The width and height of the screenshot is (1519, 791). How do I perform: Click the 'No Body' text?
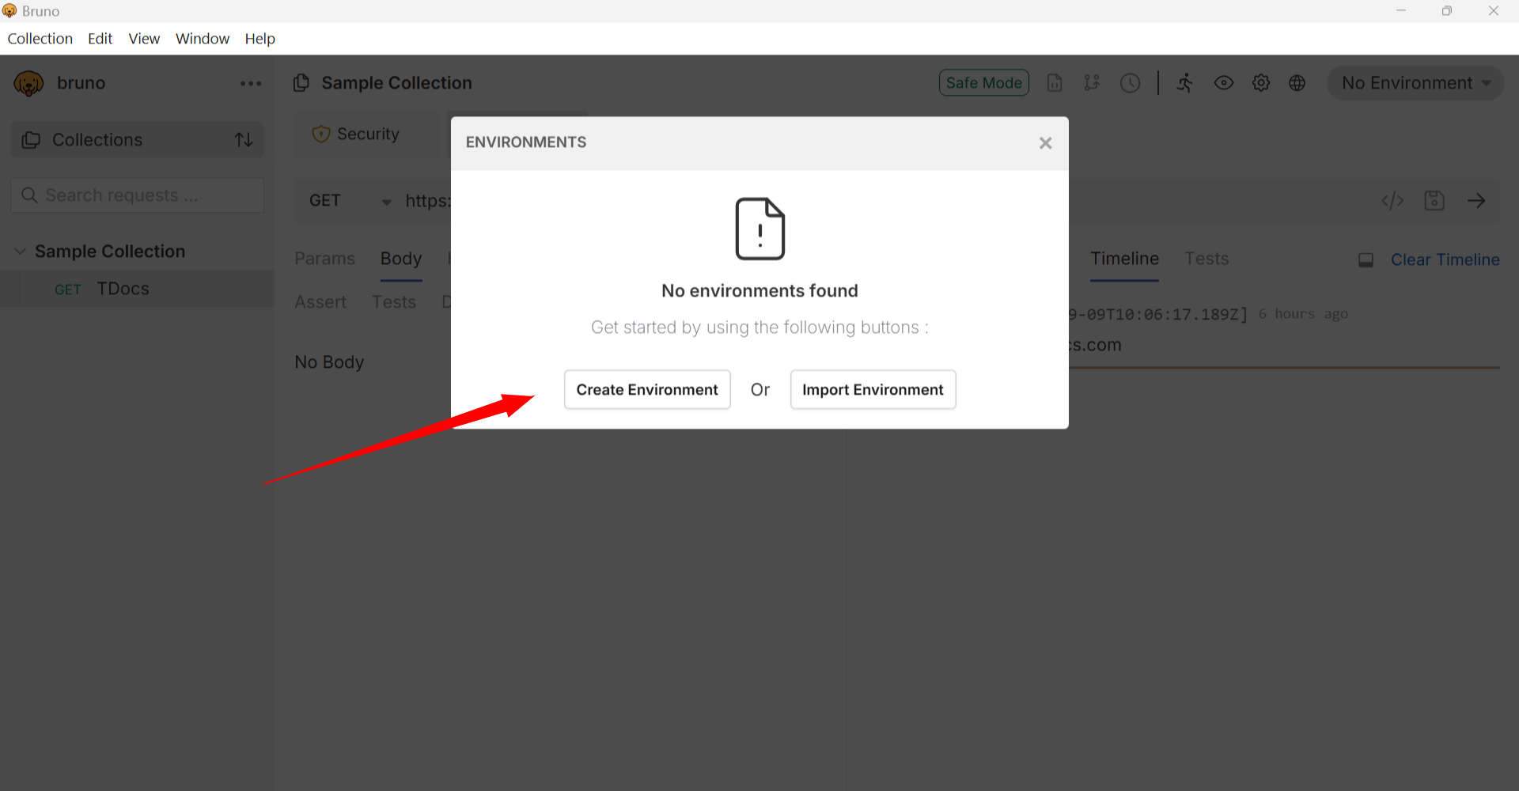(329, 362)
